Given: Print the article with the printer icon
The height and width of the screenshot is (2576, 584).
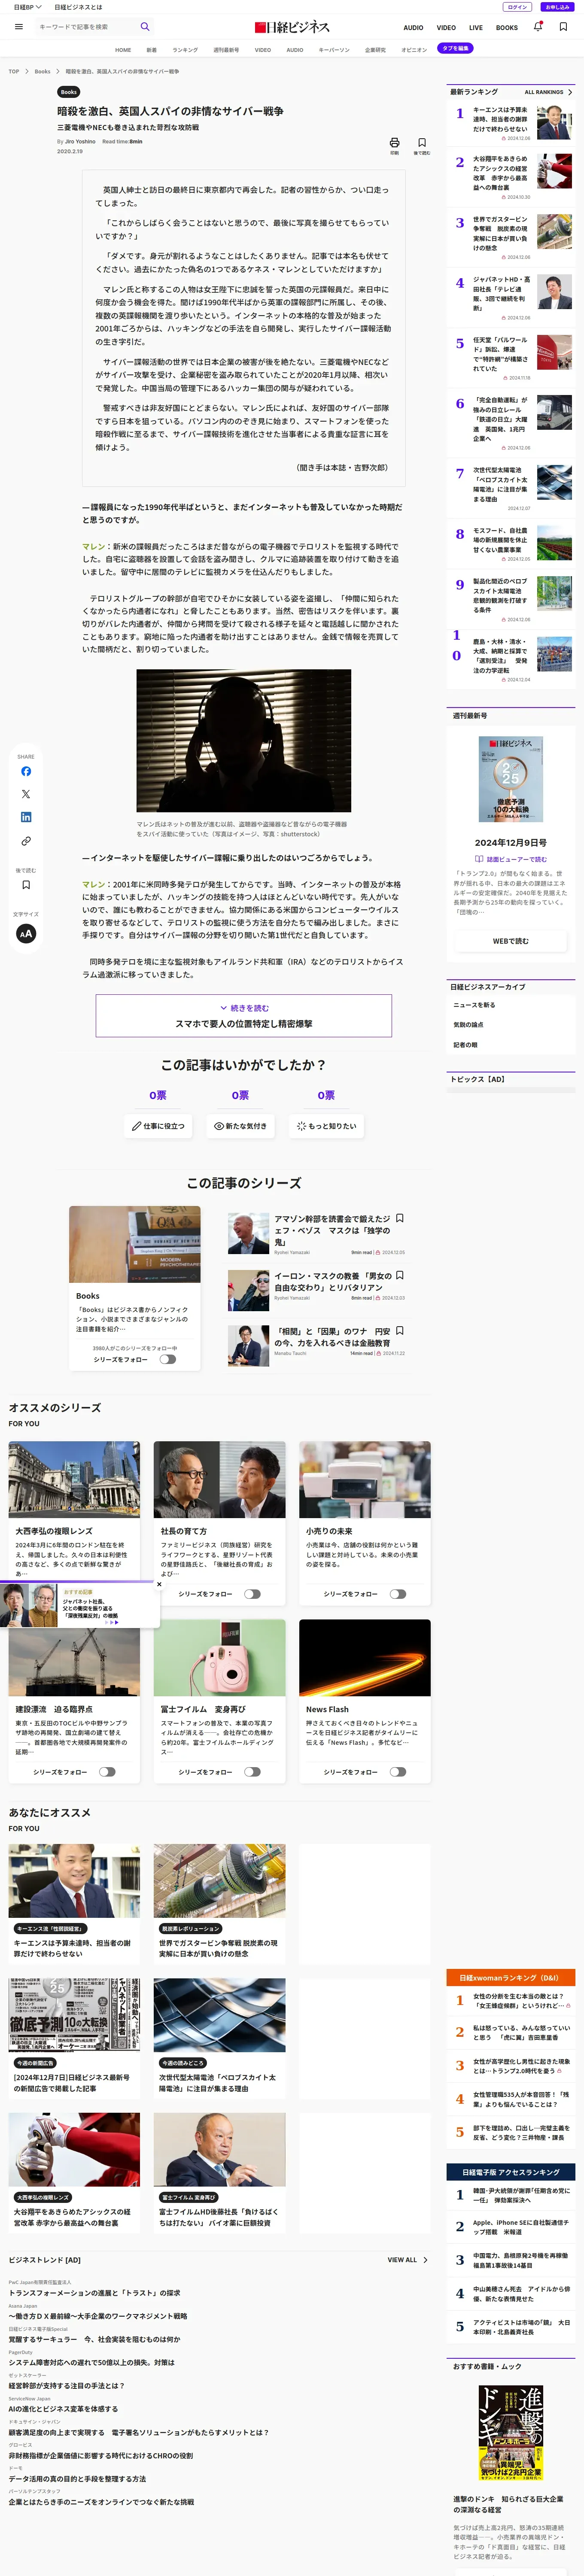Looking at the screenshot, I should [394, 144].
